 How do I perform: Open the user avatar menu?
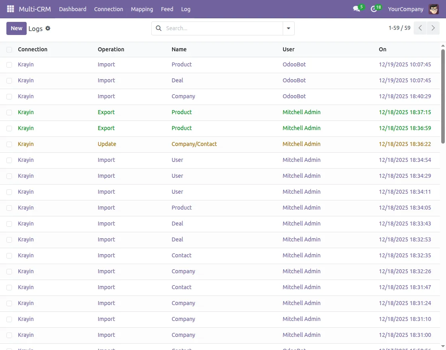pos(433,9)
